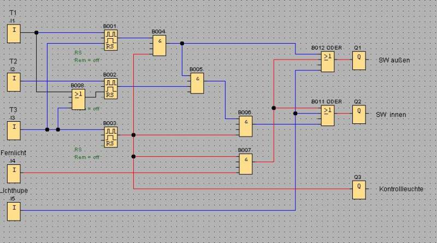Select OR gate block B008
Image resolution: width=437 pixels, height=243 pixels.
(x=79, y=99)
